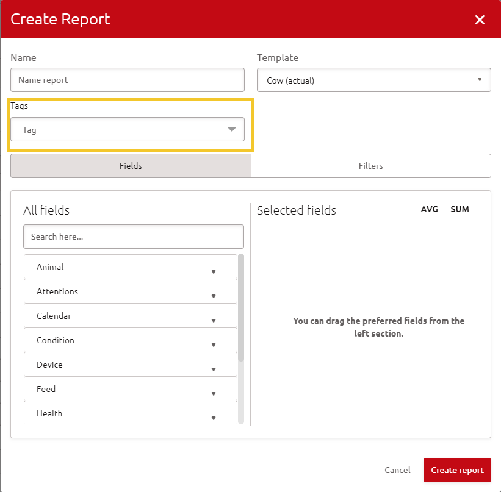The height and width of the screenshot is (492, 501).
Task: Click the SUM column header
Action: tap(460, 209)
